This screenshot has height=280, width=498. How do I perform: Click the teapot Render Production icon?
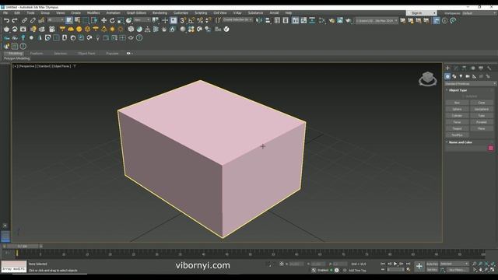click(349, 21)
